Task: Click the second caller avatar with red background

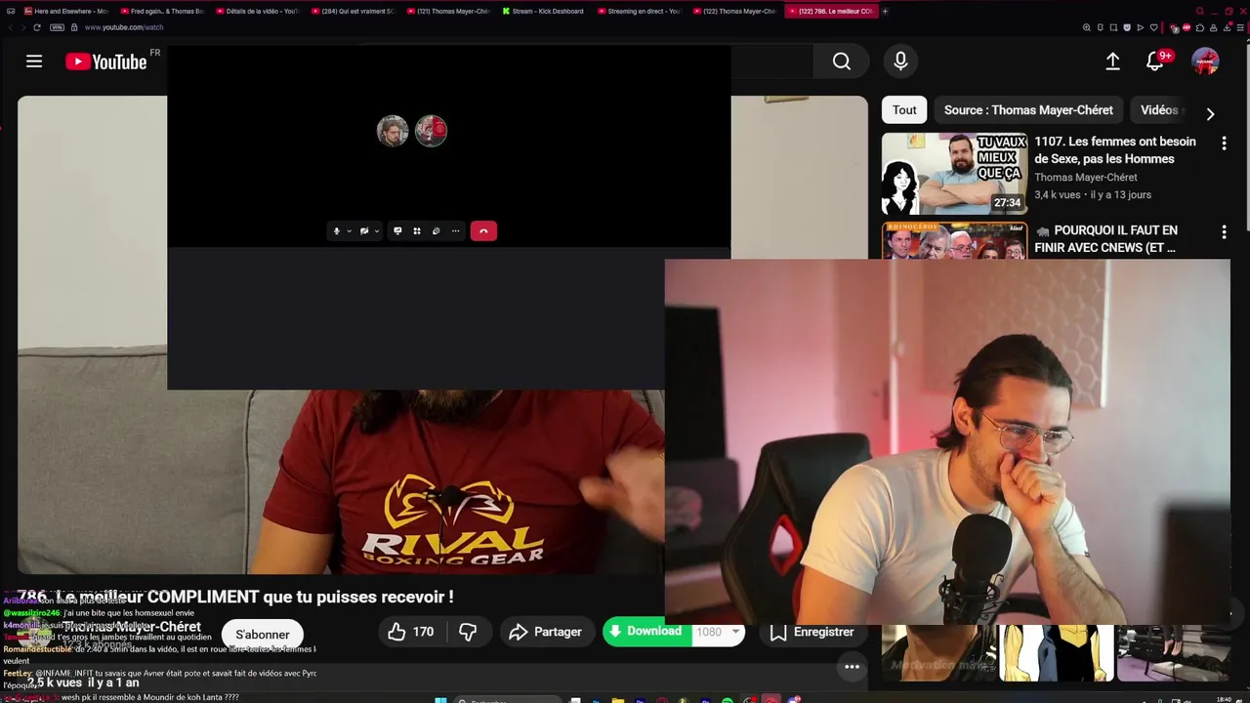Action: 431,131
